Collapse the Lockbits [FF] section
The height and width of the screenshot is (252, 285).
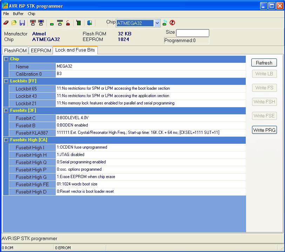(x=6, y=81)
